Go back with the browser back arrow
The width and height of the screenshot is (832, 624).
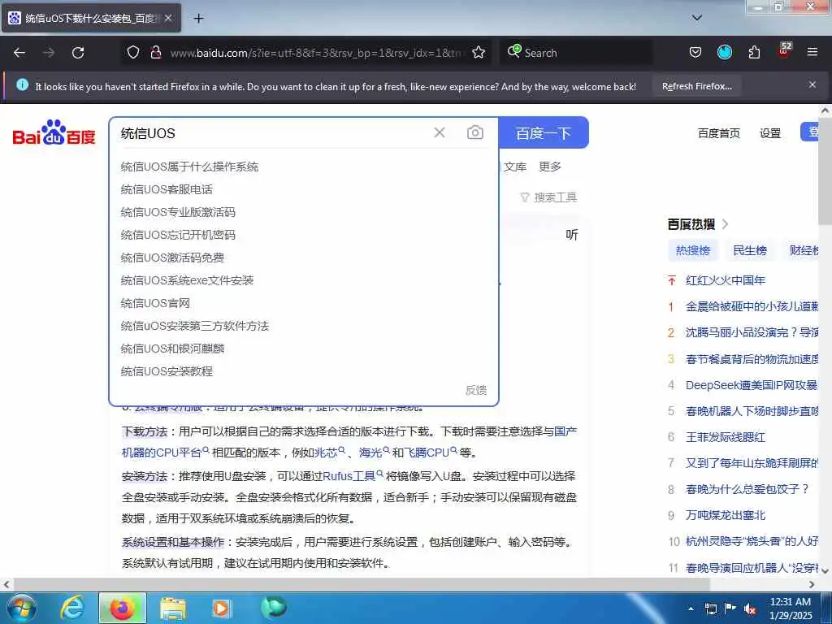pos(19,53)
